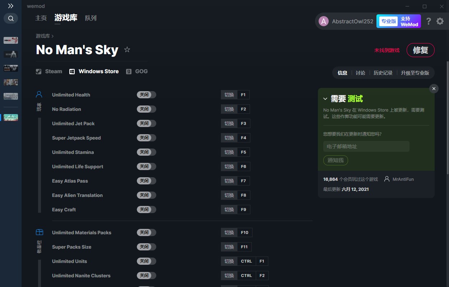Open the 队列 tab
This screenshot has width=449, height=287.
91,18
